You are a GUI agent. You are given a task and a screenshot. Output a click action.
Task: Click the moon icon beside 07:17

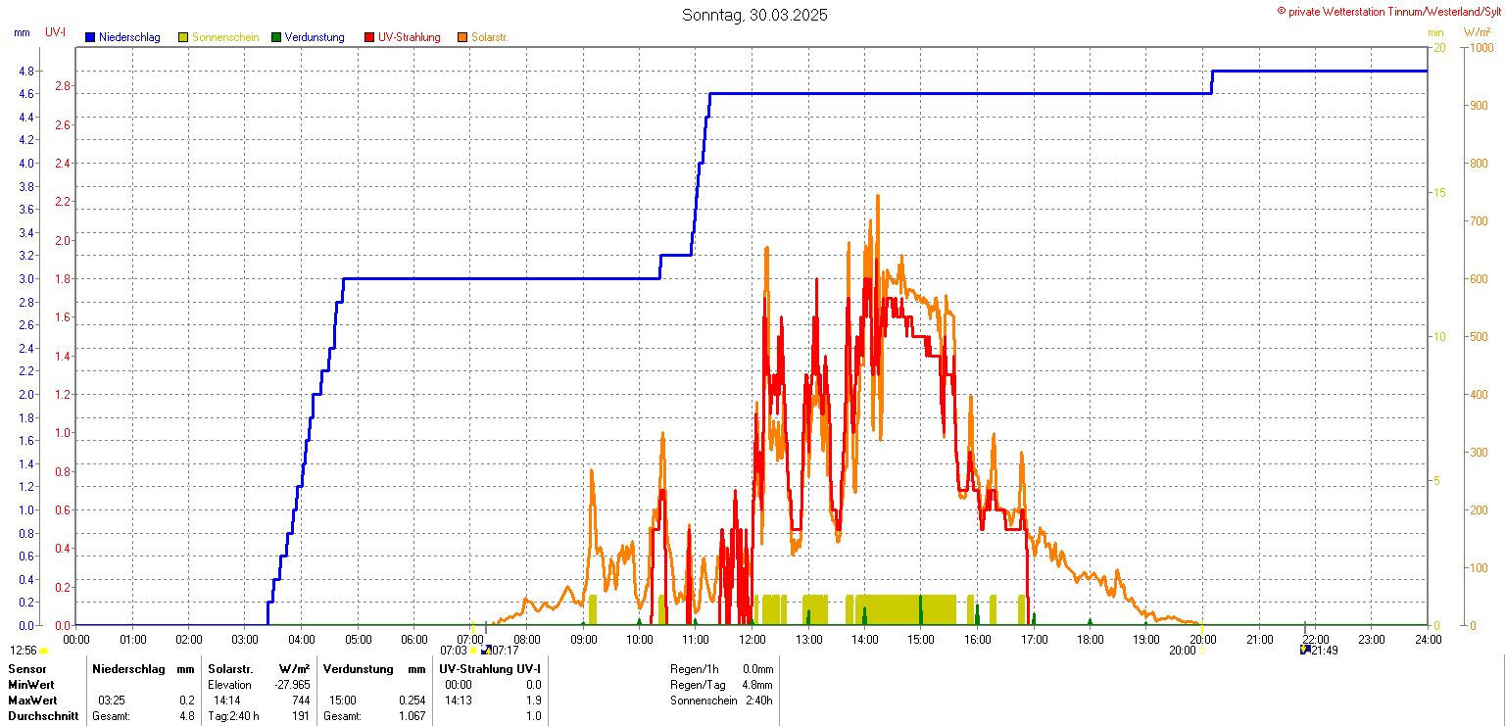click(486, 650)
